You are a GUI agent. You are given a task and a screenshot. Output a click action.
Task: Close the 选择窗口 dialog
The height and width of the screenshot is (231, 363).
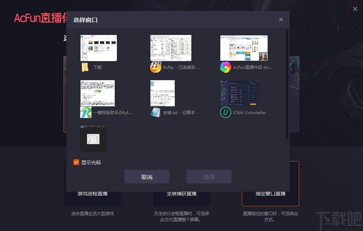(x=281, y=19)
